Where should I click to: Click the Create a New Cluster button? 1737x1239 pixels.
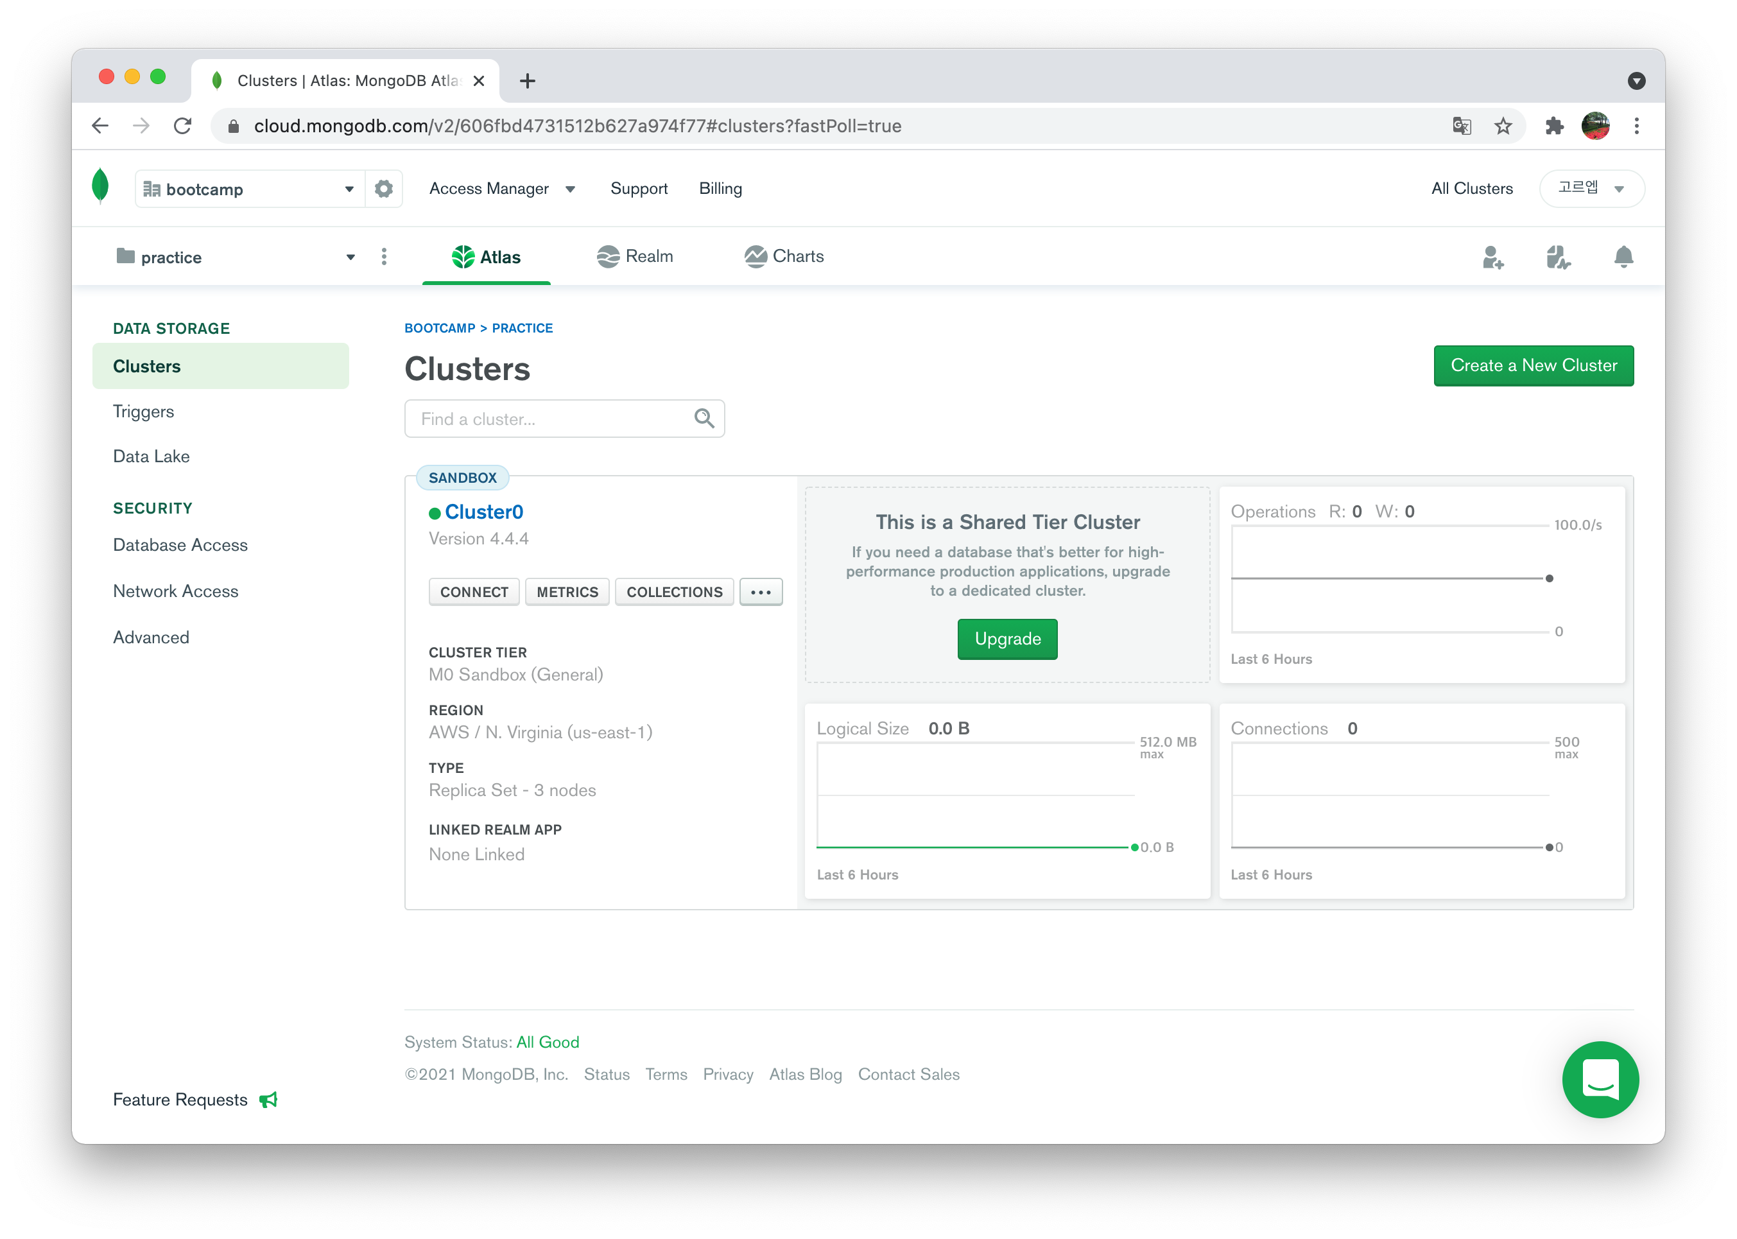coord(1533,365)
